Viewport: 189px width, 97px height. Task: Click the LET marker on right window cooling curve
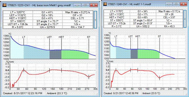pos(130,36)
